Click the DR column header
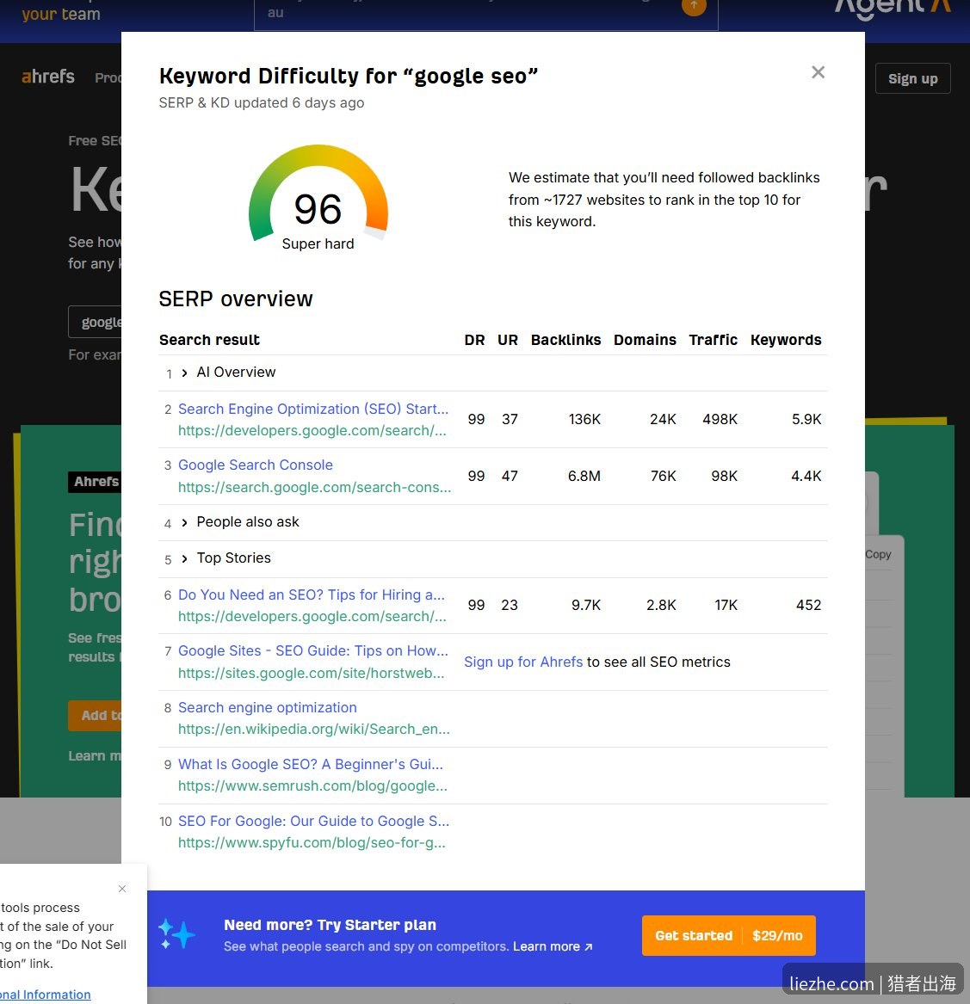The height and width of the screenshot is (1004, 970). pyautogui.click(x=474, y=340)
